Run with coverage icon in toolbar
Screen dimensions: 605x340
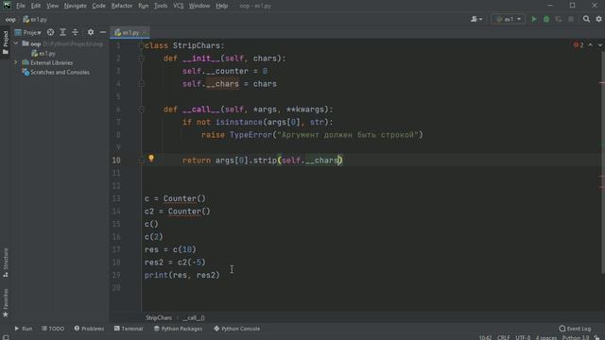pos(559,19)
